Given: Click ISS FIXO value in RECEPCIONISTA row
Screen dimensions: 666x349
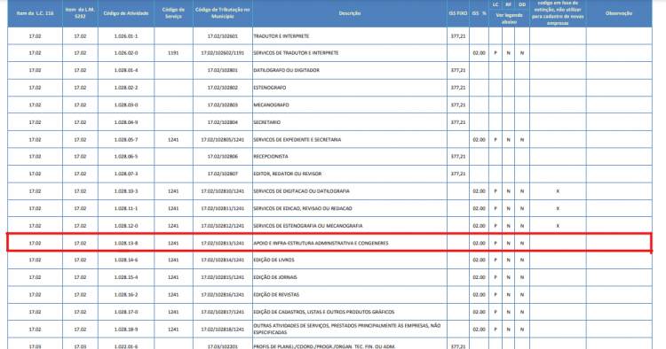Looking at the screenshot, I should 458,157.
